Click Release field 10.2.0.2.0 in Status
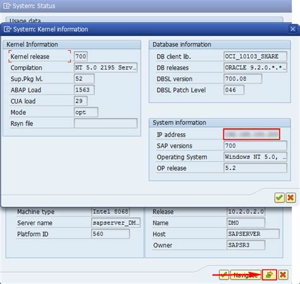Screen dimensions: 300x284 click(246, 211)
